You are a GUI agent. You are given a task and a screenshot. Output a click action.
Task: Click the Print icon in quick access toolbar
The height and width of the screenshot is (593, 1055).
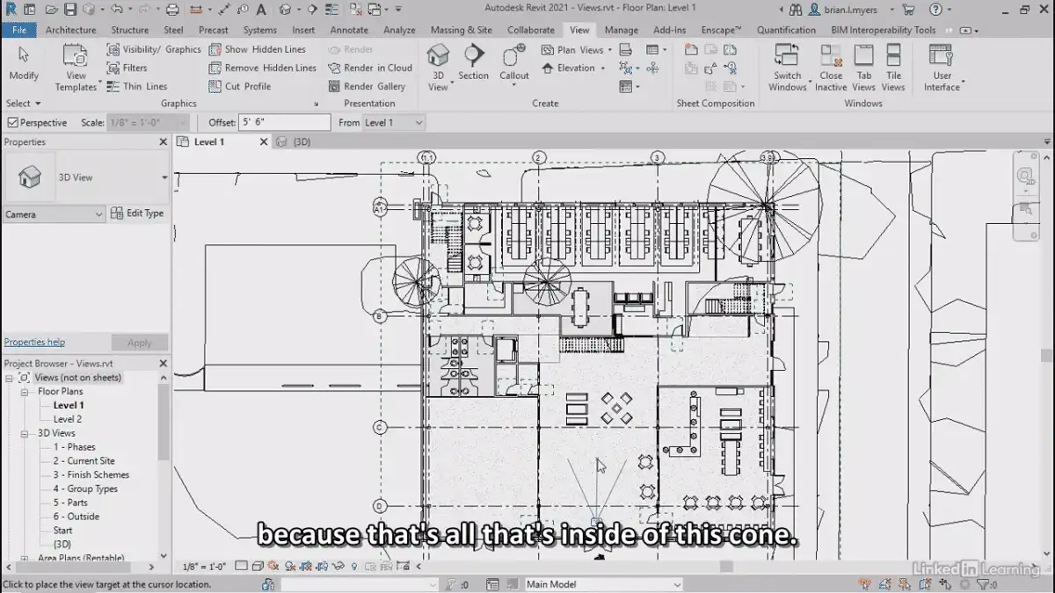pyautogui.click(x=172, y=10)
